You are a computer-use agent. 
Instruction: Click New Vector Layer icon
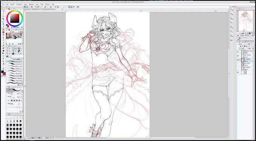point(241,48)
